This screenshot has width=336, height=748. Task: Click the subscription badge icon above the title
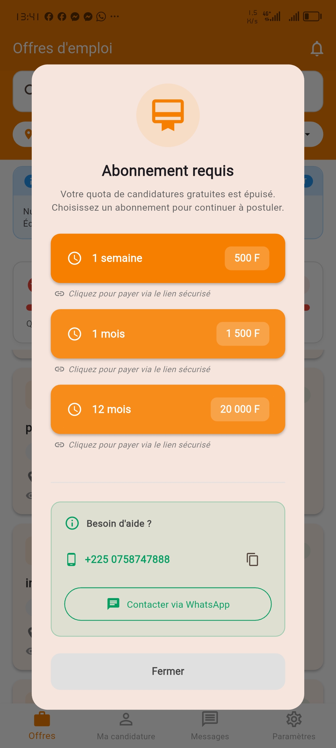tap(168, 115)
